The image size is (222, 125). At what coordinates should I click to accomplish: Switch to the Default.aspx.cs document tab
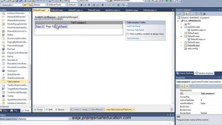click(x=150, y=10)
